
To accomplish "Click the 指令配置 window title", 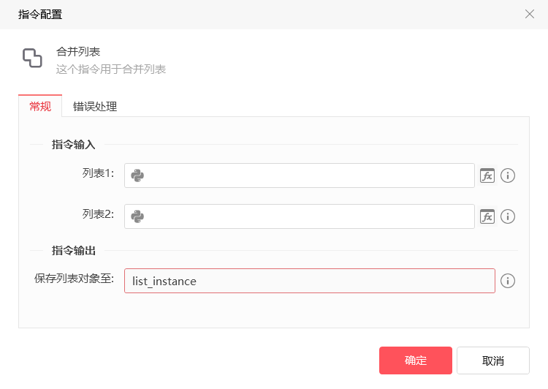I will pos(40,14).
